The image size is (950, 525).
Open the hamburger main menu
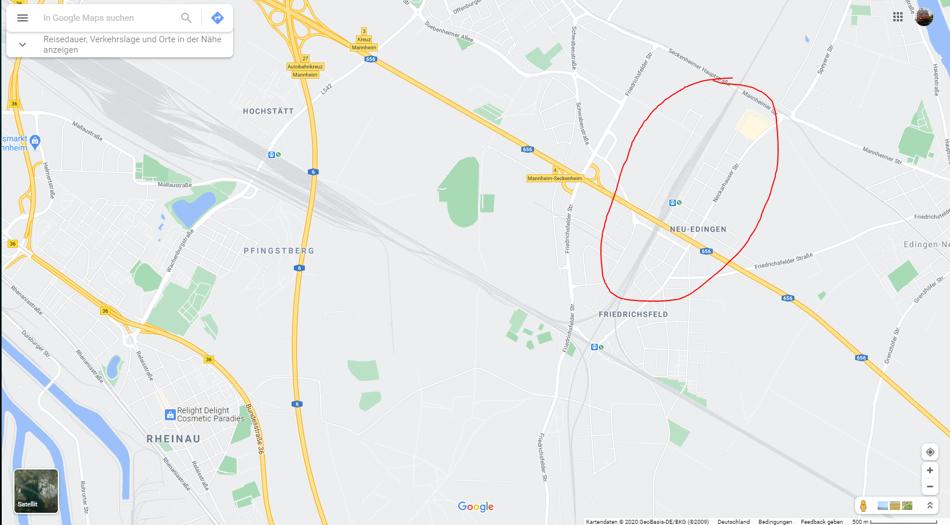click(x=23, y=18)
